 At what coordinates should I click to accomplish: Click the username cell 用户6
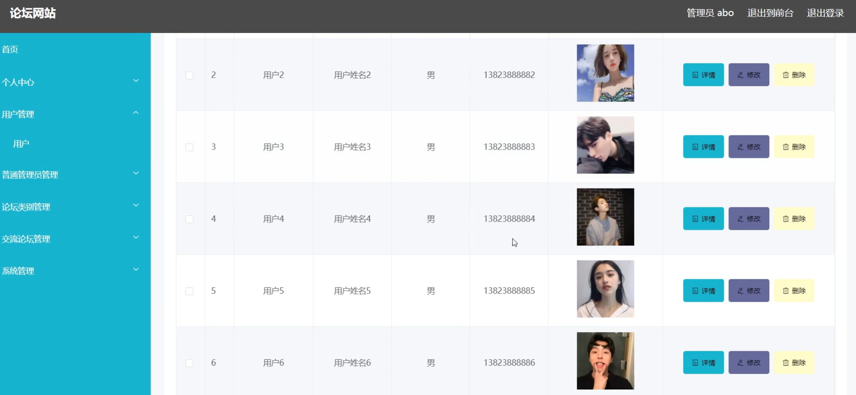pos(273,362)
